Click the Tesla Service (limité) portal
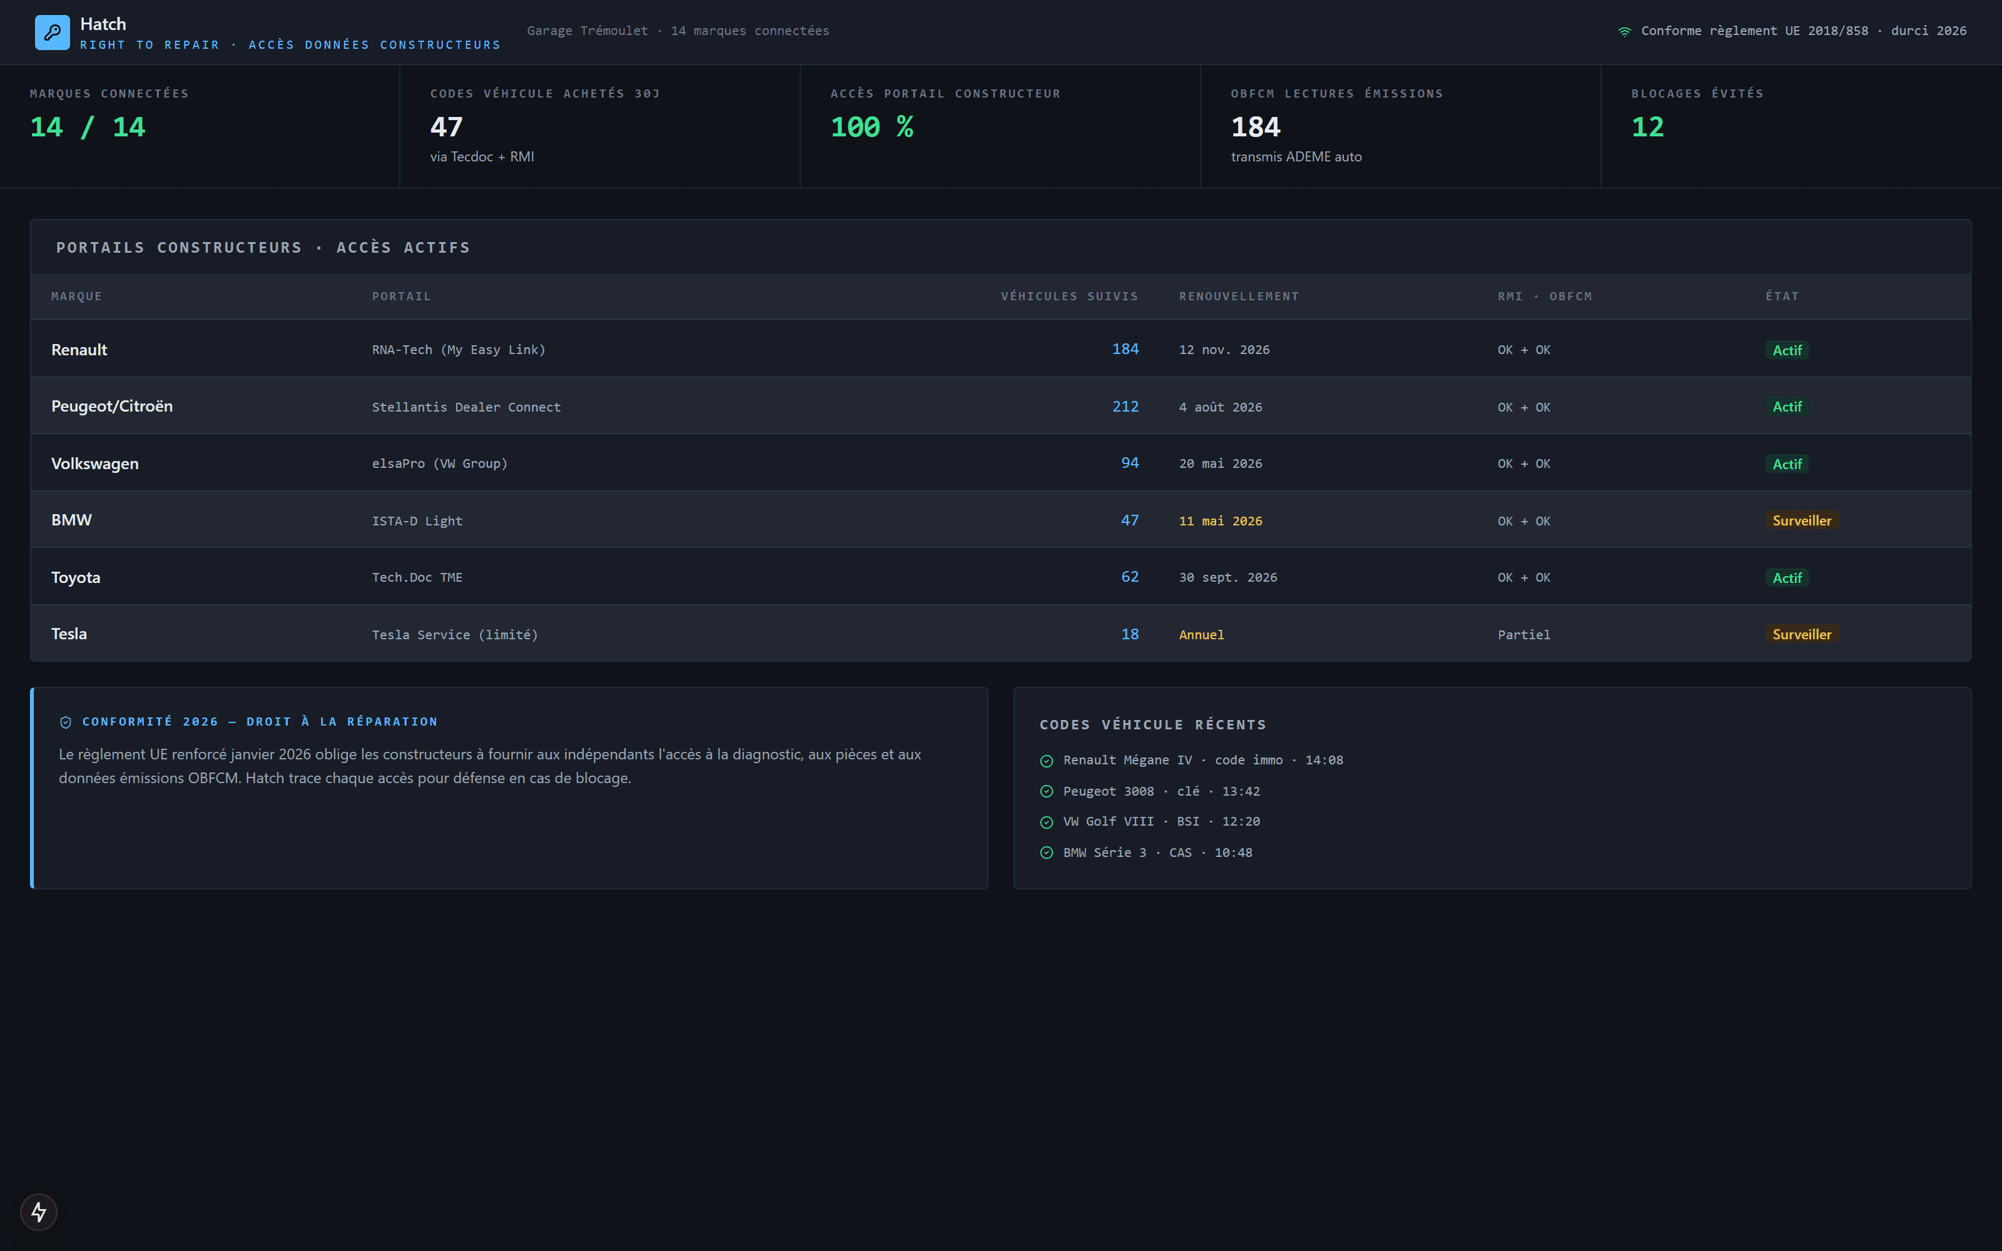Screen dimensions: 2002x1251 (455, 635)
